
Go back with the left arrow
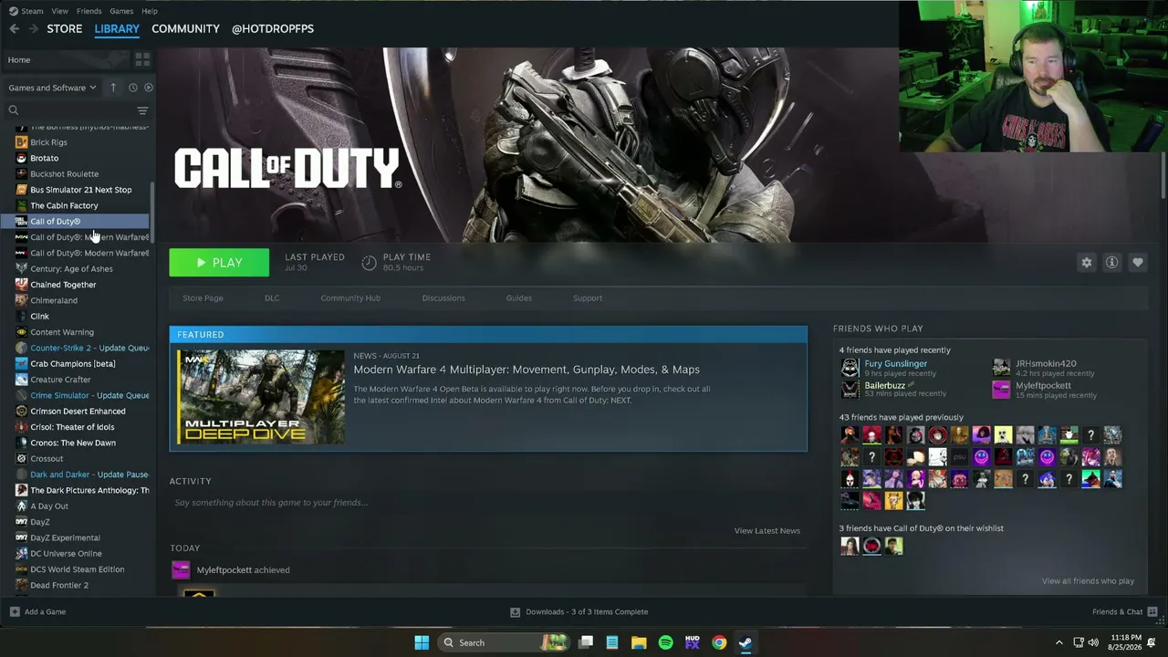pos(14,29)
